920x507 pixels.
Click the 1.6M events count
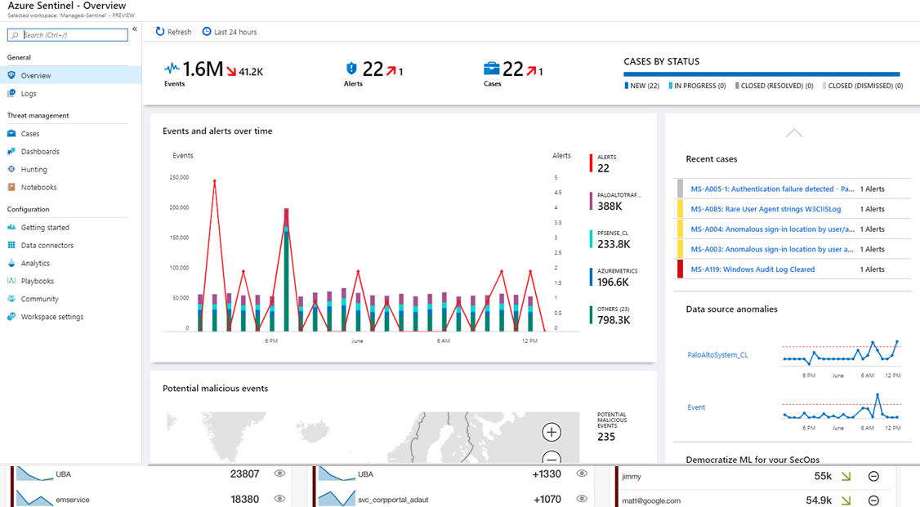203,69
